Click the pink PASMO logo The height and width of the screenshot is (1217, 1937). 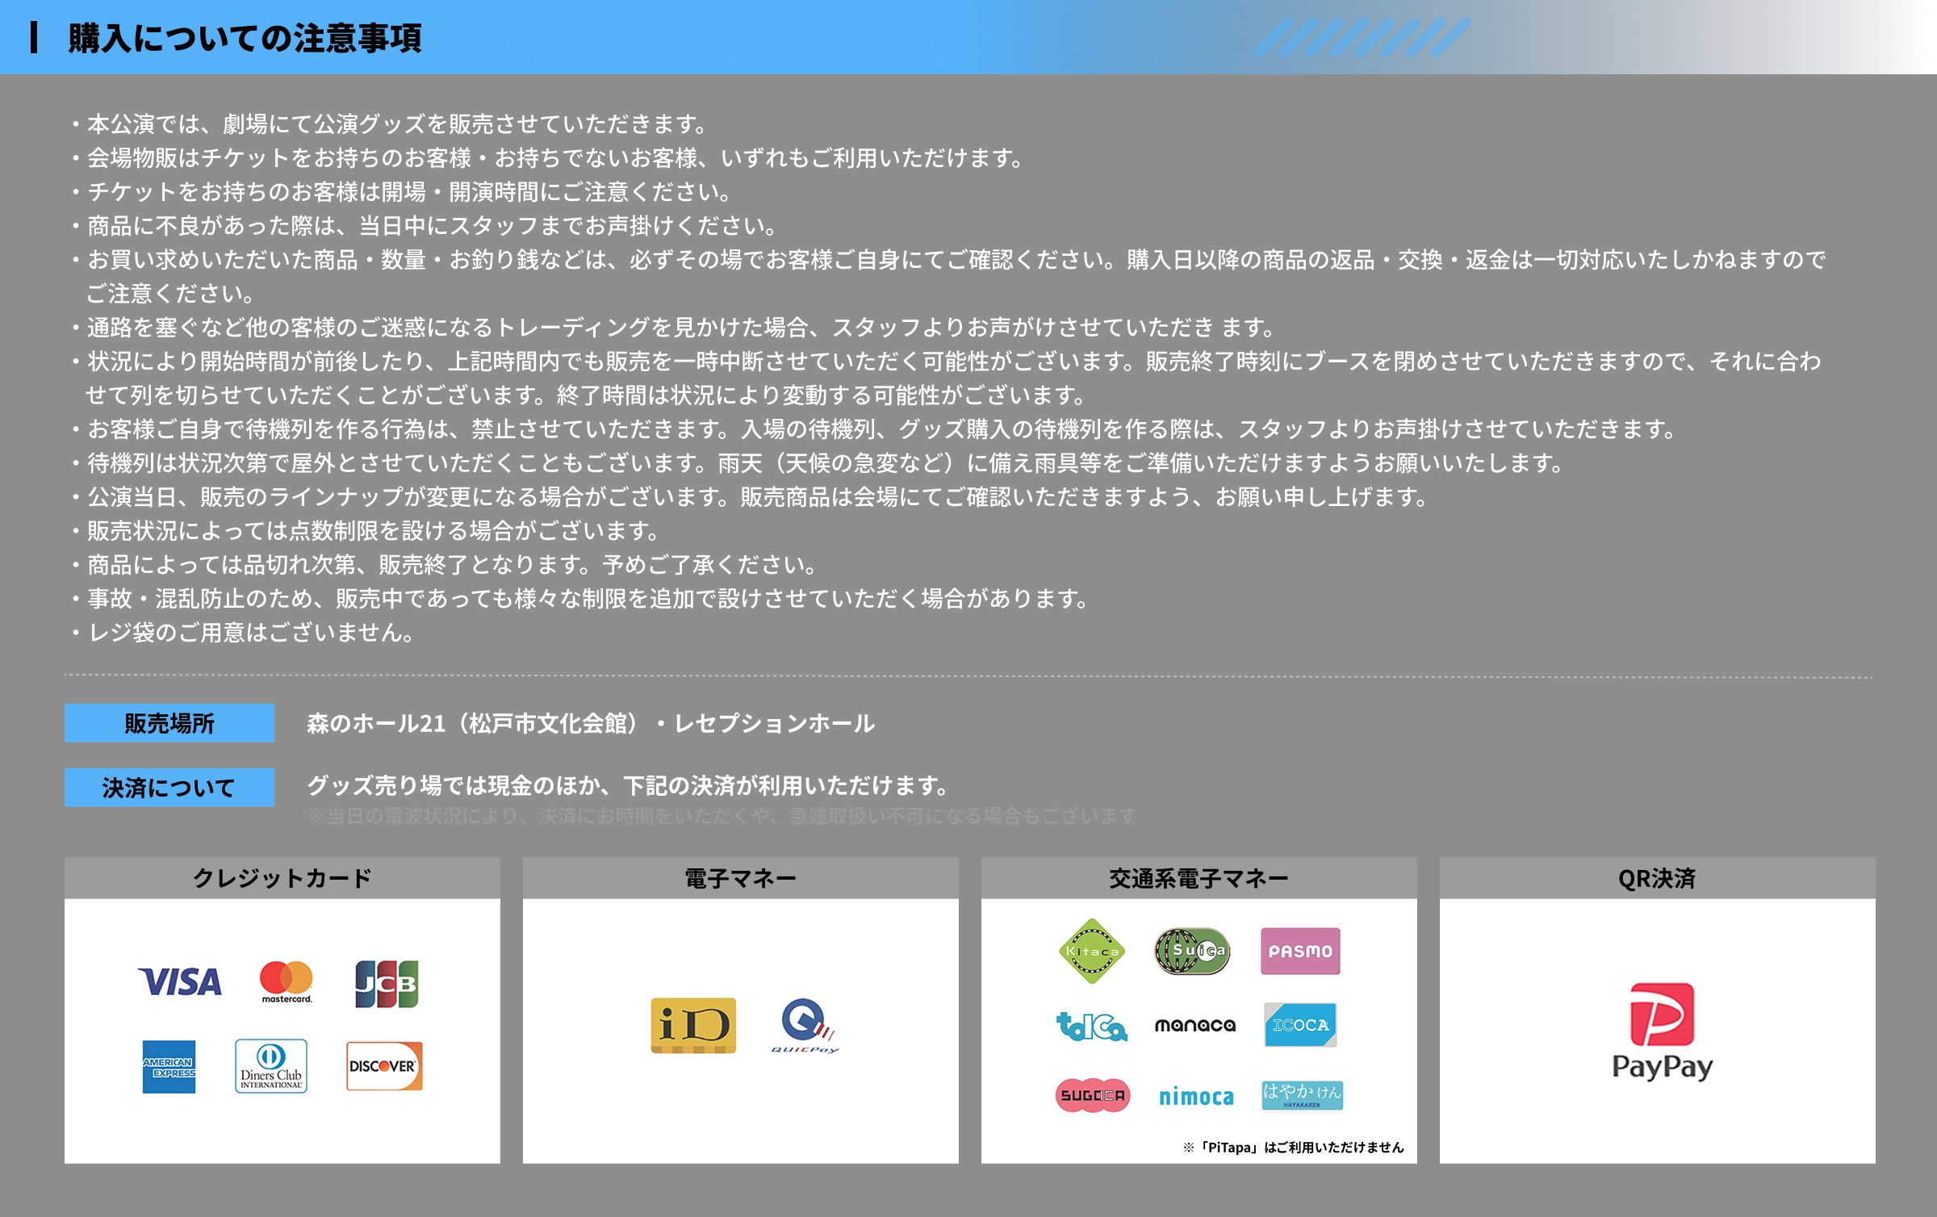pos(1299,951)
